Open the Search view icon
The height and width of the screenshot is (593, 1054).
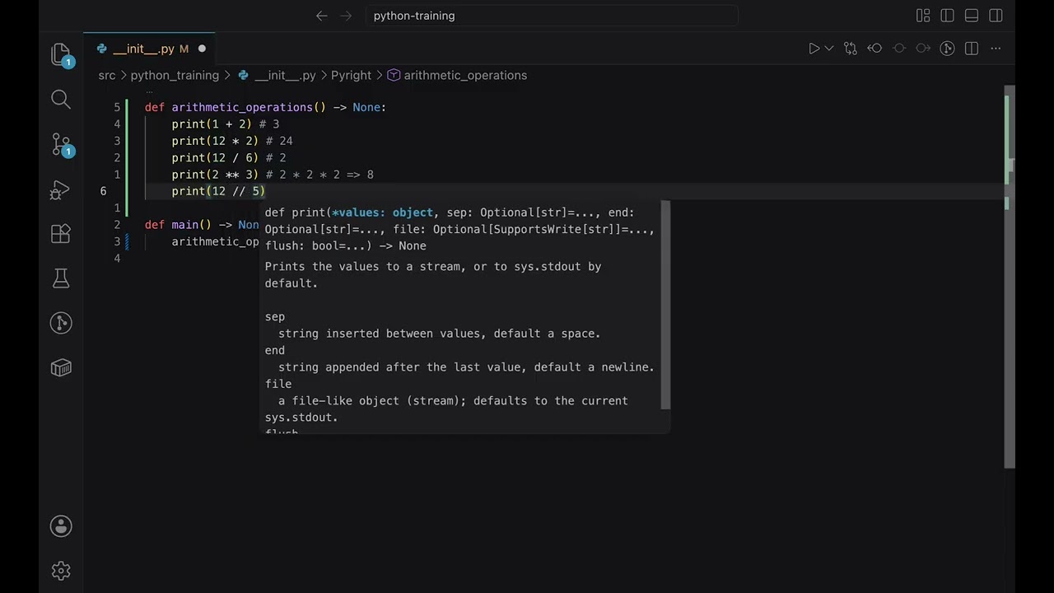pyautogui.click(x=61, y=100)
